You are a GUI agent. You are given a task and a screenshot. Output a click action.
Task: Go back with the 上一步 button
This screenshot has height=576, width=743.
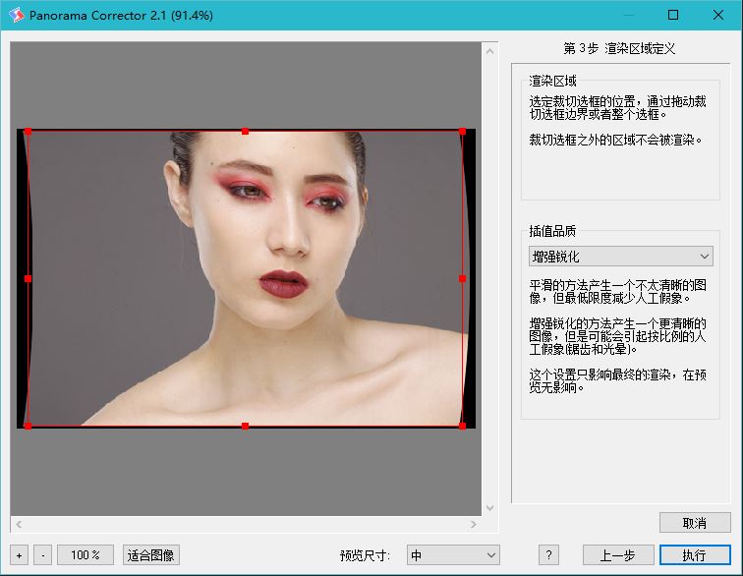tap(618, 555)
